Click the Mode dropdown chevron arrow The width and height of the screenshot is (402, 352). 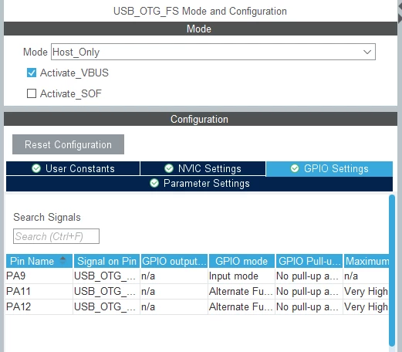pyautogui.click(x=367, y=52)
